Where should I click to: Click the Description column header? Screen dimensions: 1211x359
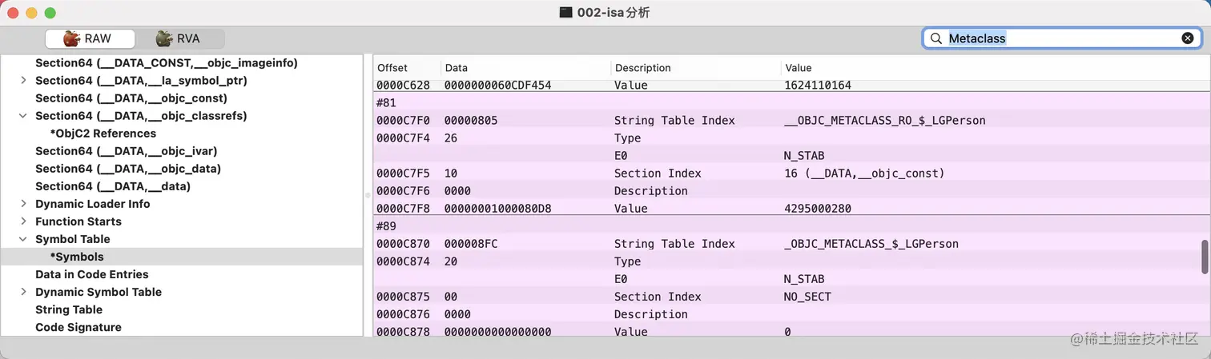tap(642, 68)
